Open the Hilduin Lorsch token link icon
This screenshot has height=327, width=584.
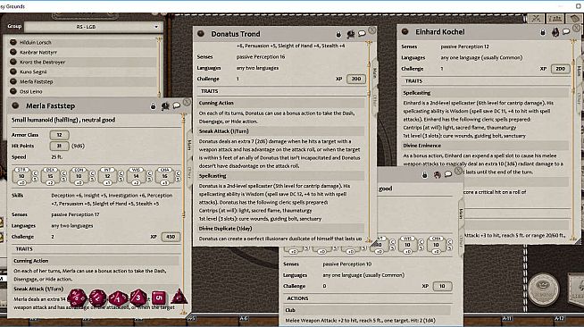13,43
